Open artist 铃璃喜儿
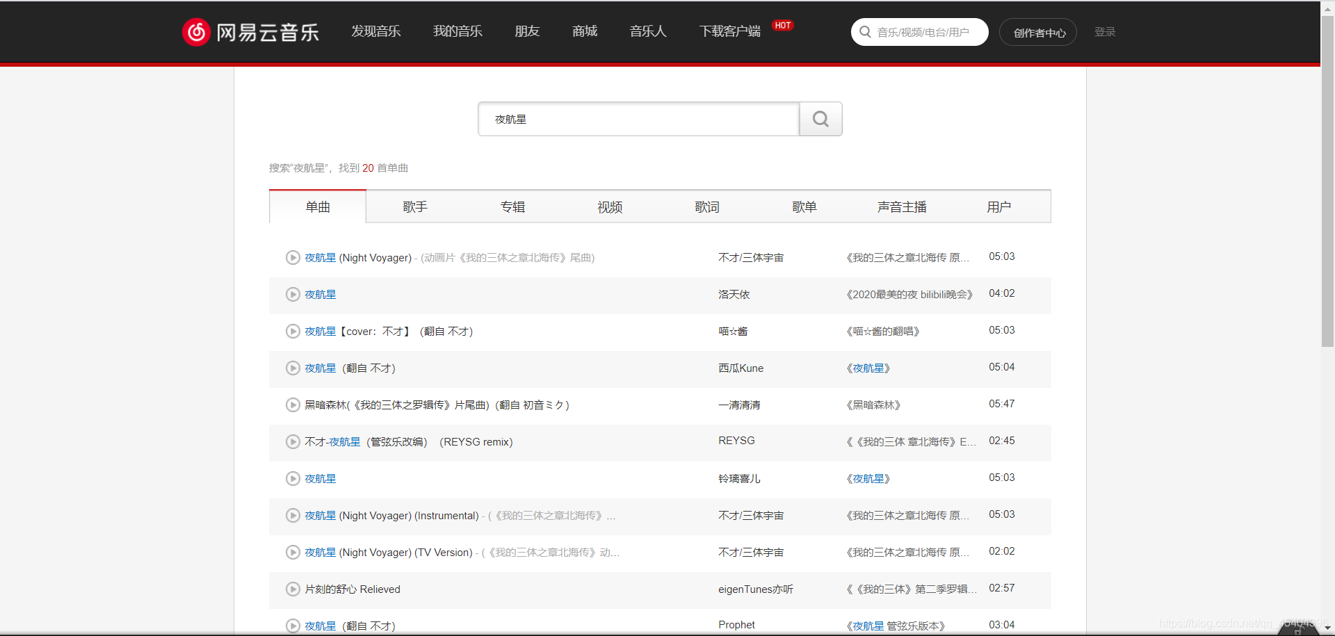 click(x=739, y=479)
